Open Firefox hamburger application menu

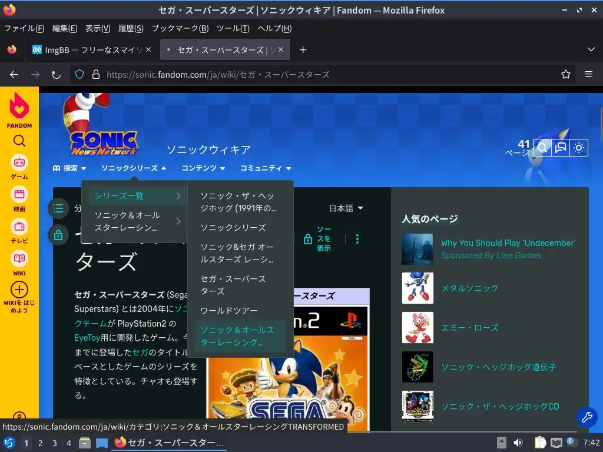(x=588, y=74)
